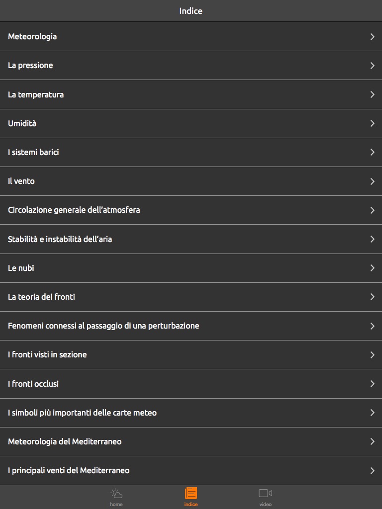The height and width of the screenshot is (509, 382).
Task: Expand the Umidità row arrow
Action: (372, 123)
